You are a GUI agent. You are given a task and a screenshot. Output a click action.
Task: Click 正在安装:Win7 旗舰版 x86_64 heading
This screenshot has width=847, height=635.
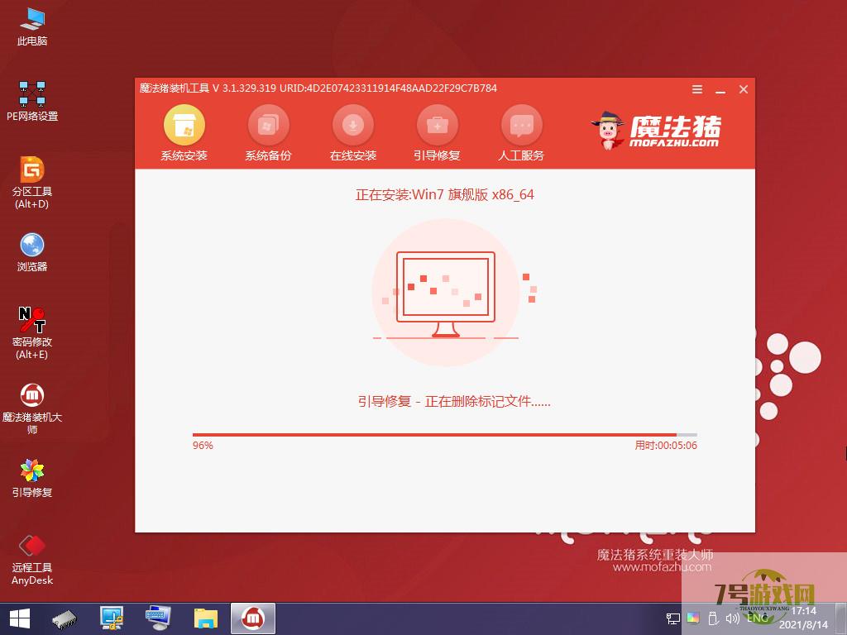(x=444, y=194)
